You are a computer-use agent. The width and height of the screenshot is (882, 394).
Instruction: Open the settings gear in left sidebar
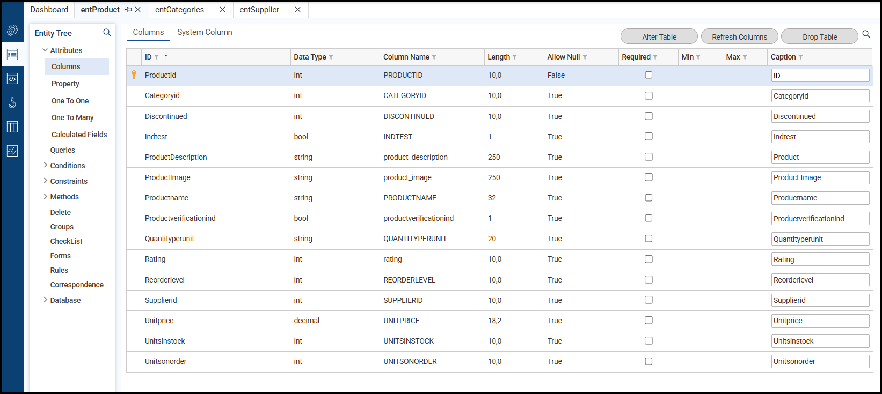tap(12, 31)
